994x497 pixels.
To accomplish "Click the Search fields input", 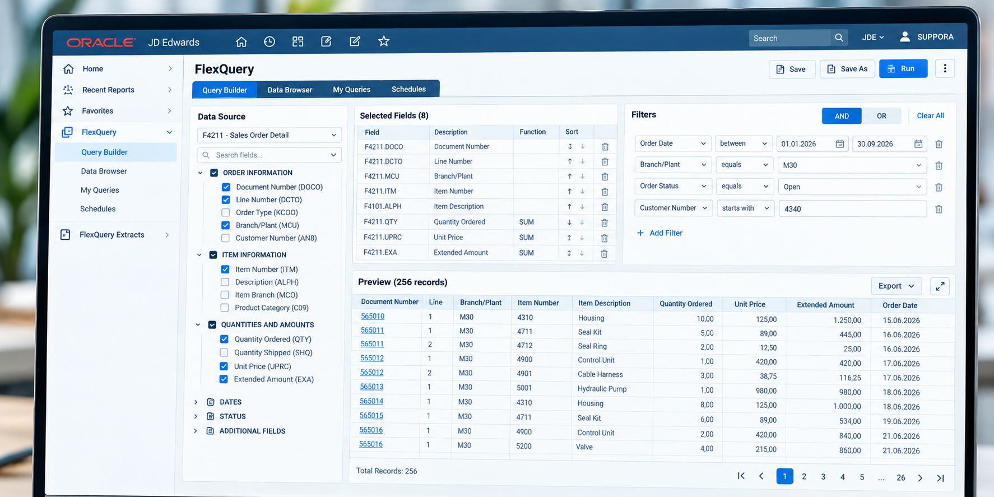I will pyautogui.click(x=270, y=155).
